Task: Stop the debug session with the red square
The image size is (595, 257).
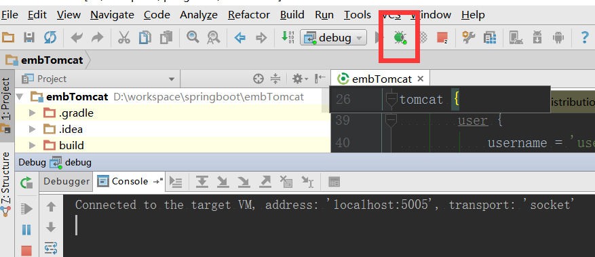Action: (26, 250)
